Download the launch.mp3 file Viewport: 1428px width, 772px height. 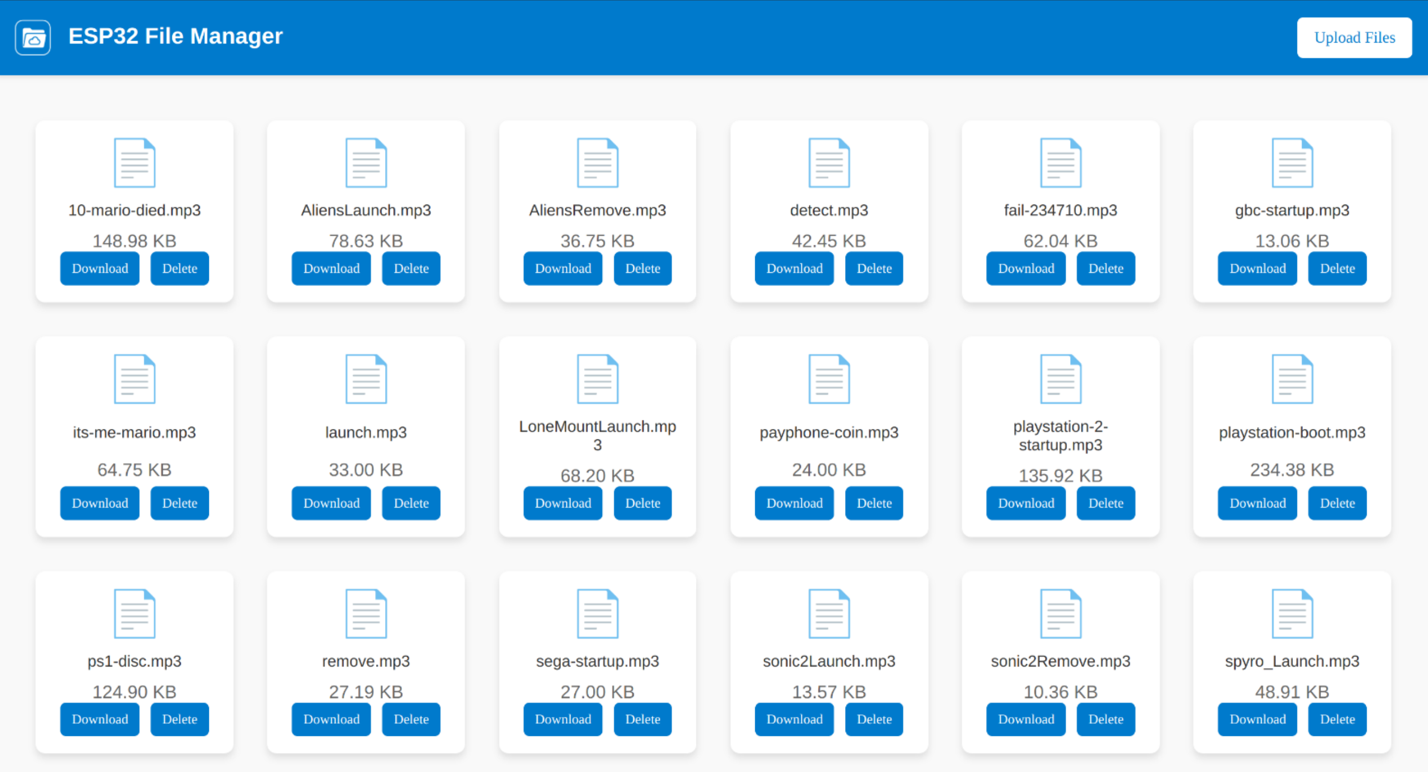[331, 503]
